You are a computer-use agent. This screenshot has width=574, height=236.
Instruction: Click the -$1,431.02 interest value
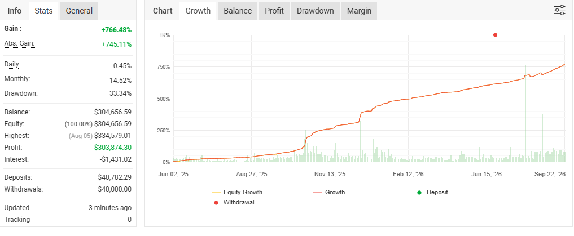[x=115, y=159]
